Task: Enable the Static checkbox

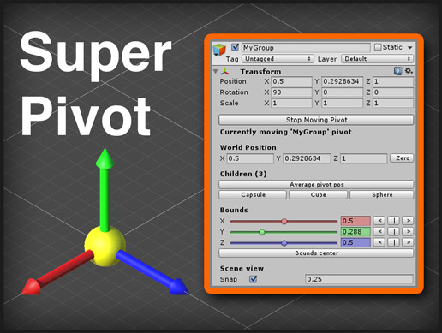Action: (x=378, y=47)
